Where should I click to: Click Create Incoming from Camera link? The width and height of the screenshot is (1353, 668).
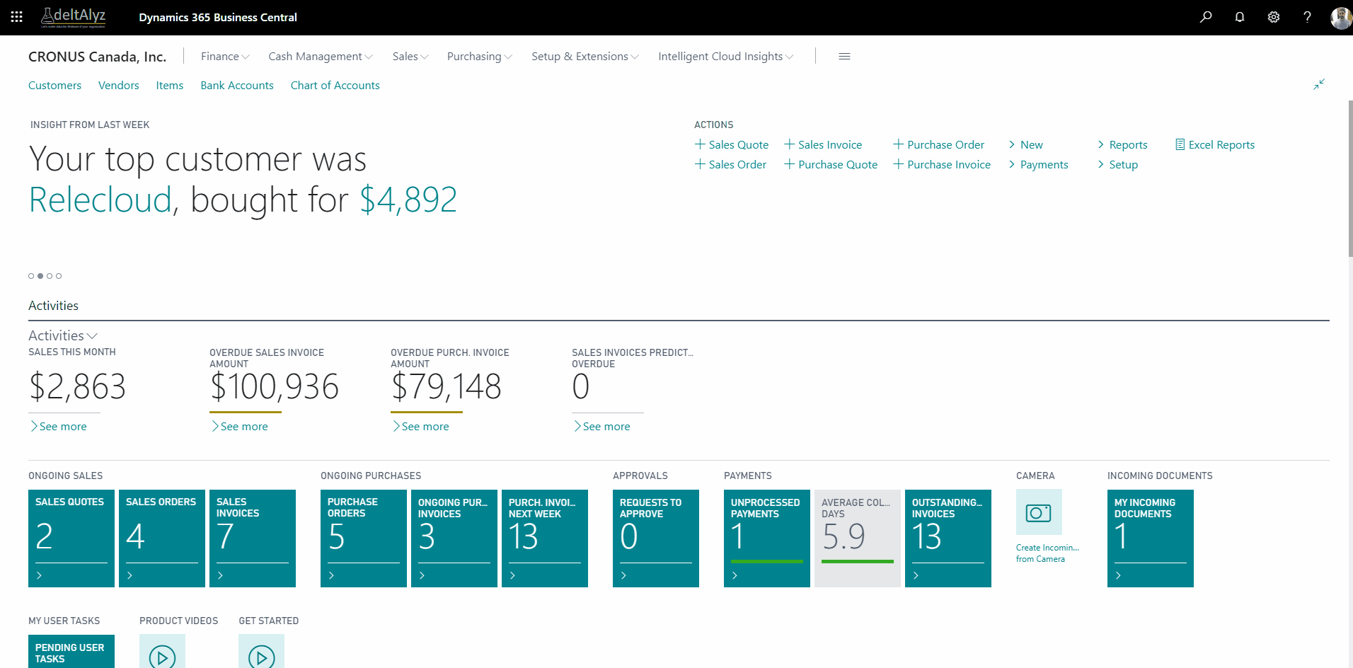coord(1047,553)
